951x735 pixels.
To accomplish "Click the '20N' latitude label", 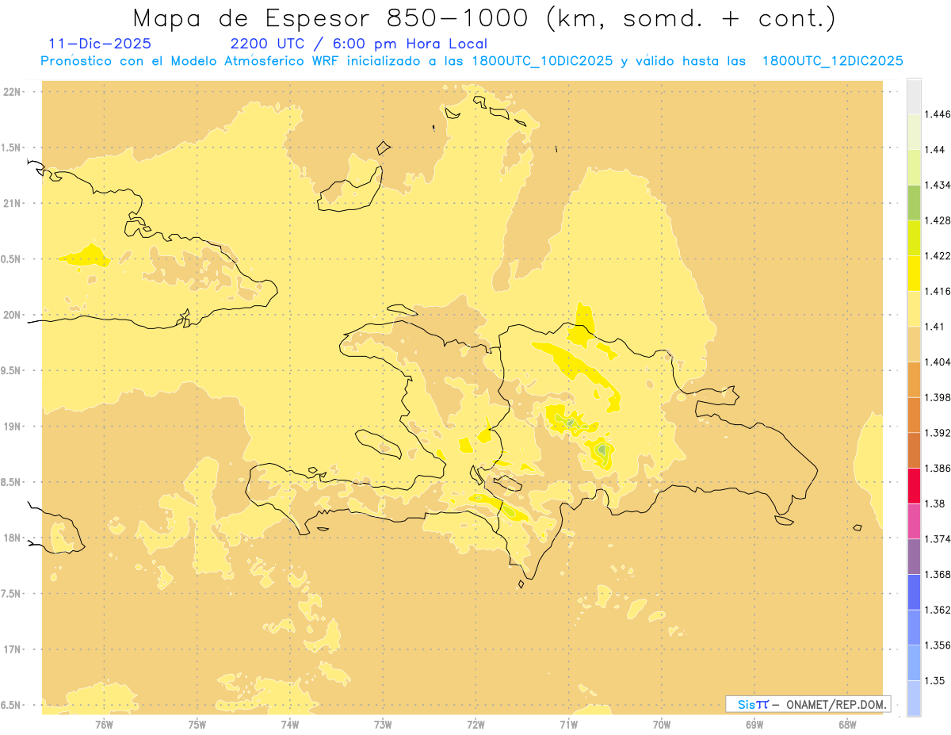I will click(x=13, y=315).
